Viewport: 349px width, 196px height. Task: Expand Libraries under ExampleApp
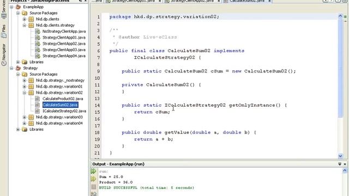coord(18,62)
